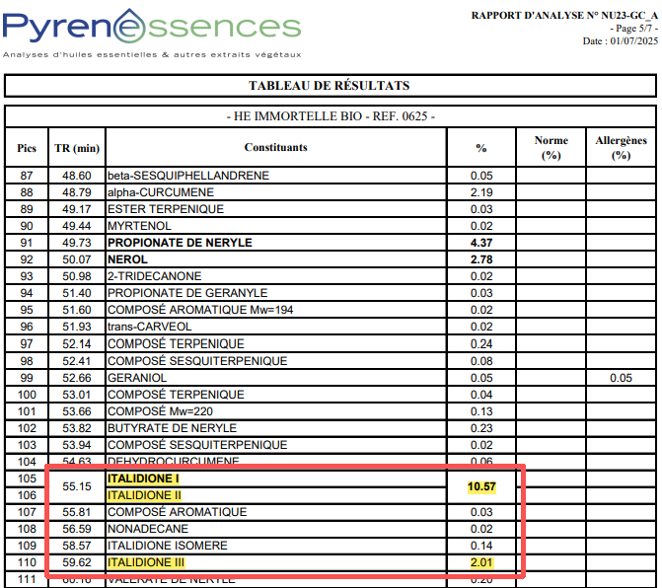Select the BUTYRATE DE NERYLE row
Viewport: 662px width, 588px height.
pos(172,428)
